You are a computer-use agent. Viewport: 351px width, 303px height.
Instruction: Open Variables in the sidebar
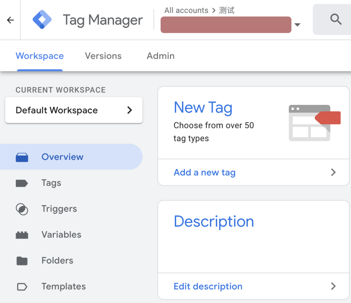click(x=71, y=235)
